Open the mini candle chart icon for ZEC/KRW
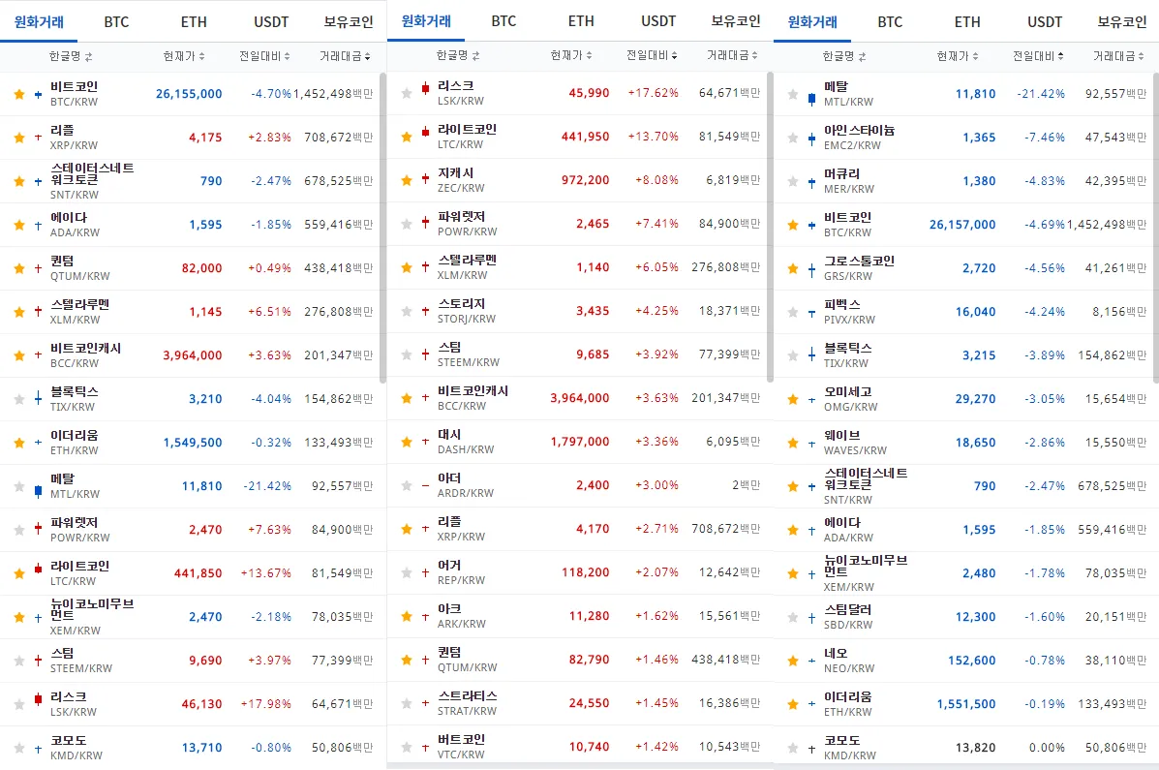The width and height of the screenshot is (1159, 770). [425, 180]
